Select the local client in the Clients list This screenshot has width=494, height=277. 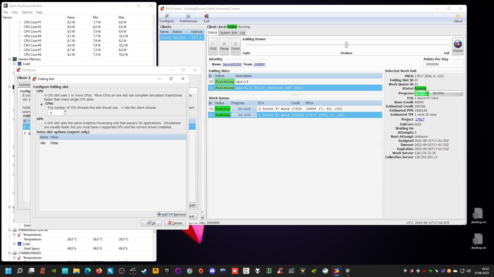coord(182,37)
